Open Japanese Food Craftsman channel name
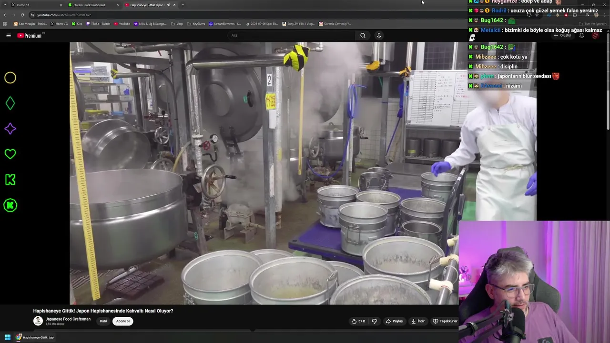 [68, 319]
